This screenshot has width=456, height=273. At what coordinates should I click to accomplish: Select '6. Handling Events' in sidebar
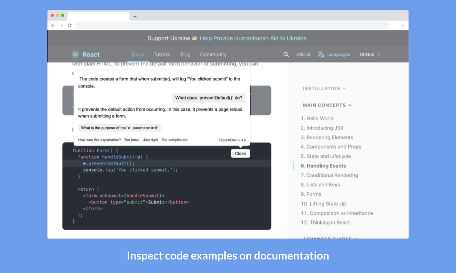(x=324, y=166)
